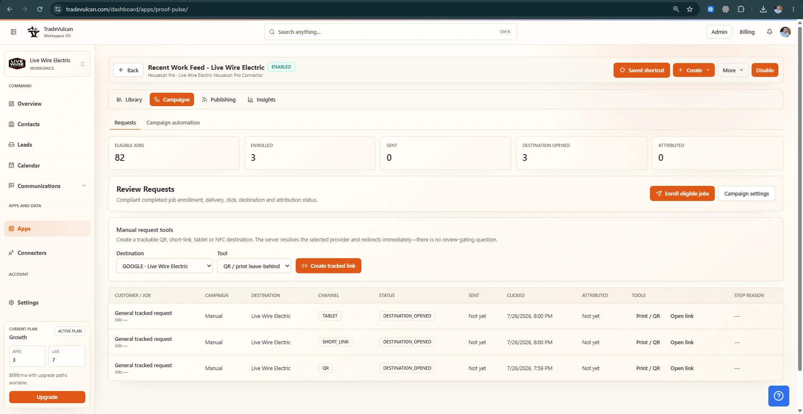The height and width of the screenshot is (414, 803).
Task: Click Create tracked link
Action: coord(328,266)
